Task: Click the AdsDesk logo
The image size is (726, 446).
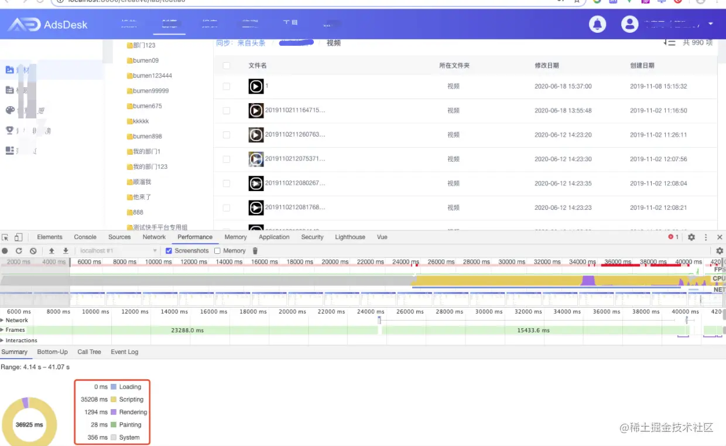Action: point(47,24)
